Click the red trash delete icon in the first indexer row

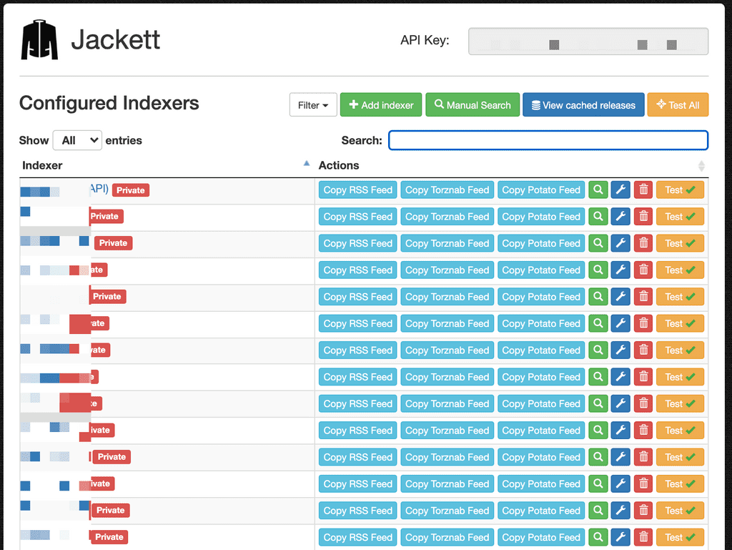[643, 190]
